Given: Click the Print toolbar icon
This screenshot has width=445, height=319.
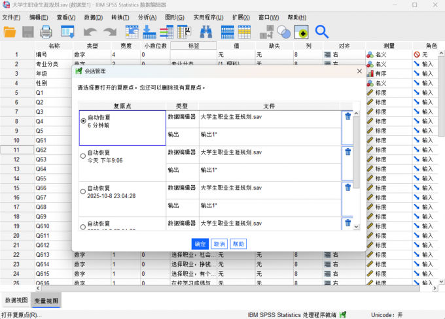Looking at the screenshot, I should [46, 32].
